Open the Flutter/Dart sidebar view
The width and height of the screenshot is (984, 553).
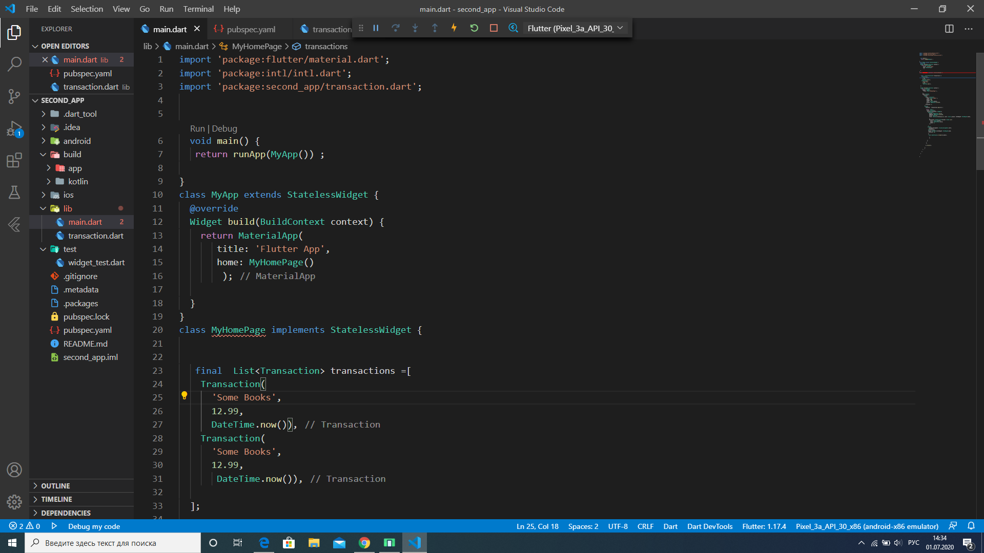point(14,224)
